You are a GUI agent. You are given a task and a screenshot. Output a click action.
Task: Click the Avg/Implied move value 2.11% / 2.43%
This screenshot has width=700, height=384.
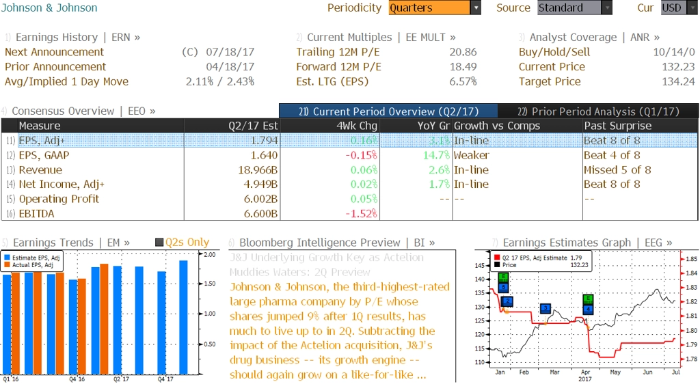pyautogui.click(x=220, y=81)
